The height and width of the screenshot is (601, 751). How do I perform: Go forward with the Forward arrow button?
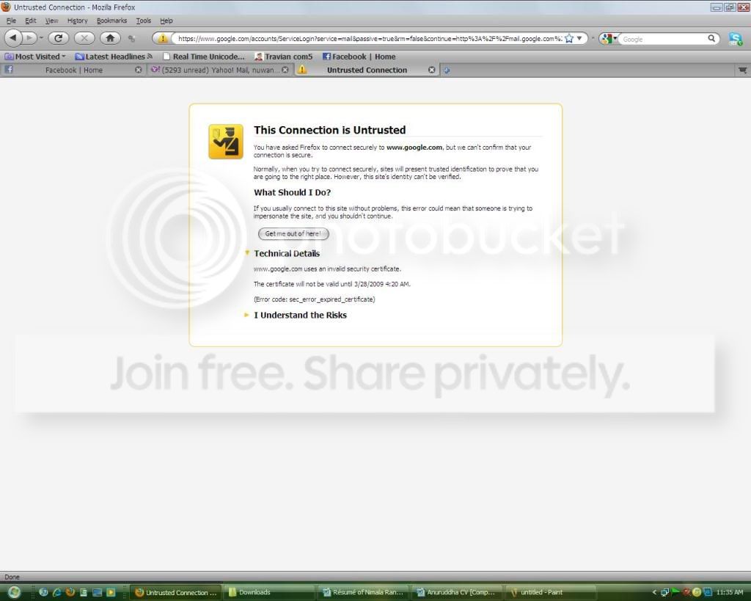(29, 38)
